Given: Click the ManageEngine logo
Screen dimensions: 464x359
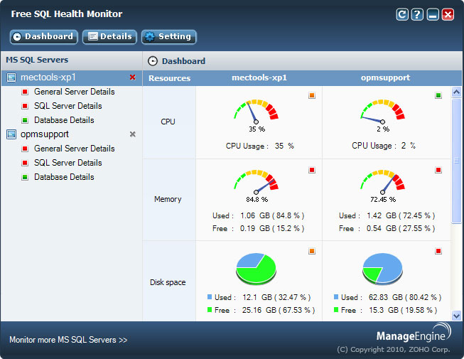Looking at the screenshot, I should (x=414, y=333).
